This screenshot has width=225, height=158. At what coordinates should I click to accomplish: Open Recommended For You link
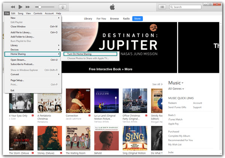[x=180, y=140]
